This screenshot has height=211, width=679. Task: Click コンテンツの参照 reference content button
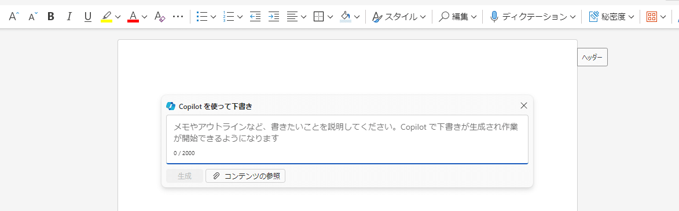pyautogui.click(x=245, y=176)
